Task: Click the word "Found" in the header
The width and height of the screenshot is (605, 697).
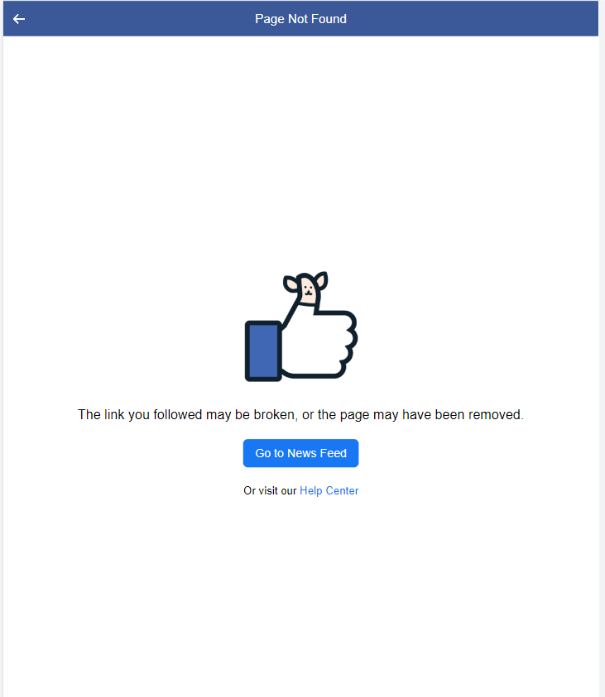Action: pos(329,19)
